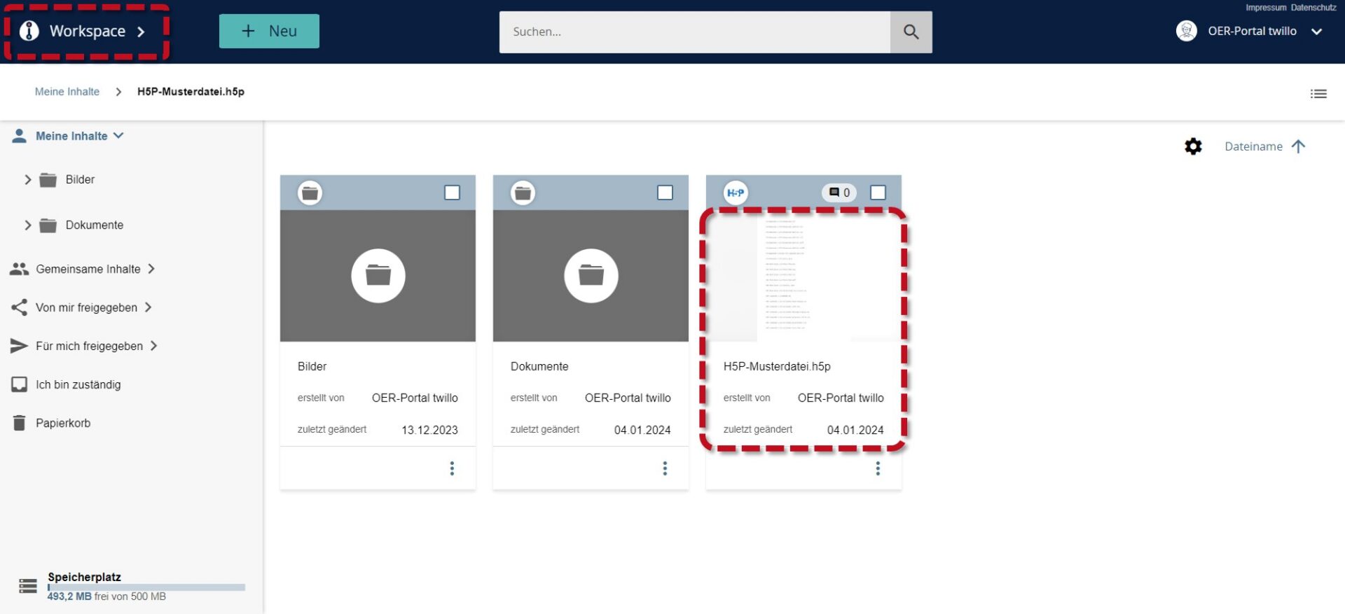
Task: Expand the Dokumente tree folder chevron
Action: coord(28,225)
